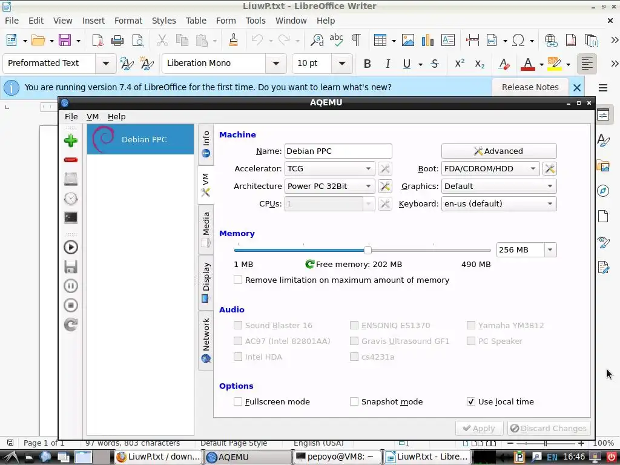Open the 256 MB memory size dropdown
Viewport: 620px width, 465px height.
[550, 250]
